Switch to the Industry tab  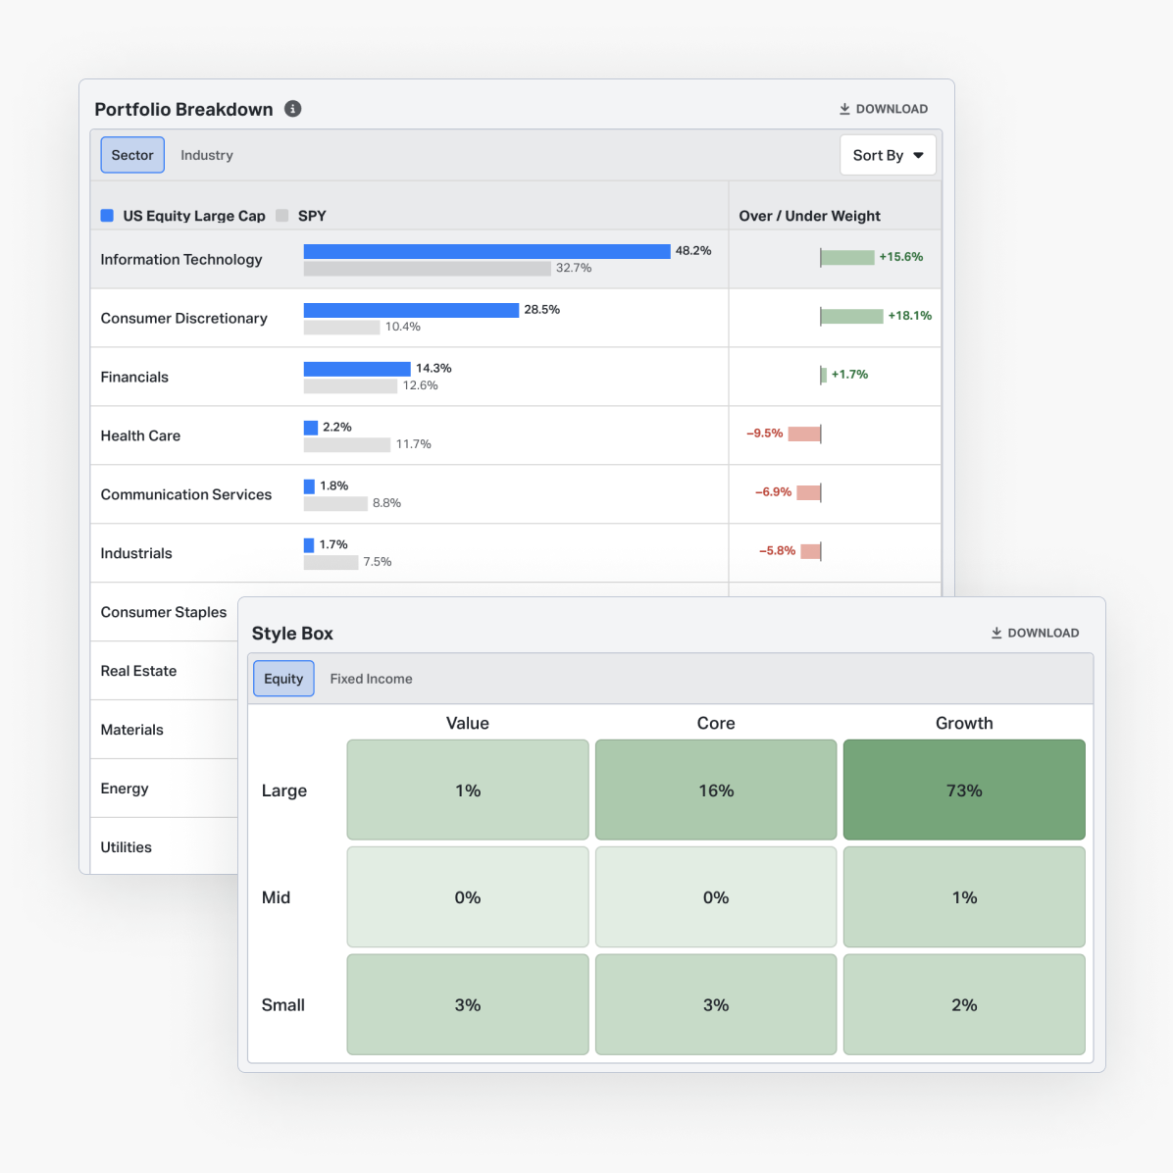coord(207,155)
